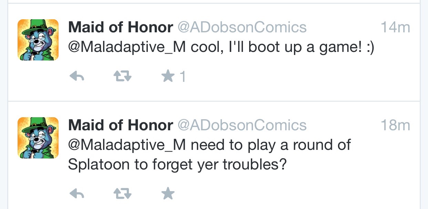Open the 14m timestamp
Screen dimensions: 428x209
click(x=395, y=27)
